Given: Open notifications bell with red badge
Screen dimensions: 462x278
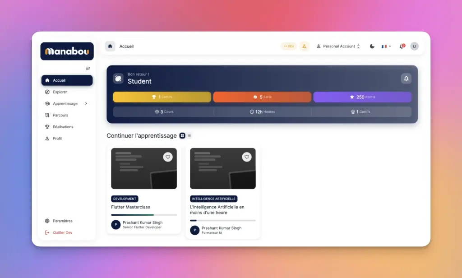Looking at the screenshot, I should 402,46.
